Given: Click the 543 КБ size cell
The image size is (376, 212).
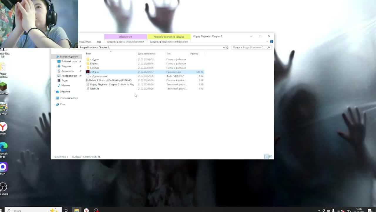Looking at the screenshot, I should point(200,72).
